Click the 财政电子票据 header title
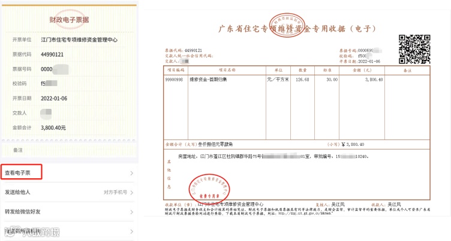This screenshot has width=451, height=241. click(69, 20)
